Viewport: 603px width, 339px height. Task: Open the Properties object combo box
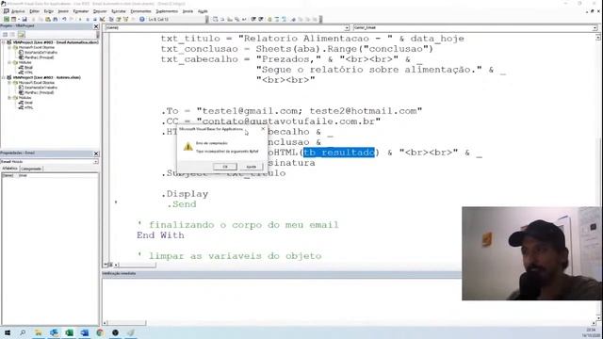[49, 161]
